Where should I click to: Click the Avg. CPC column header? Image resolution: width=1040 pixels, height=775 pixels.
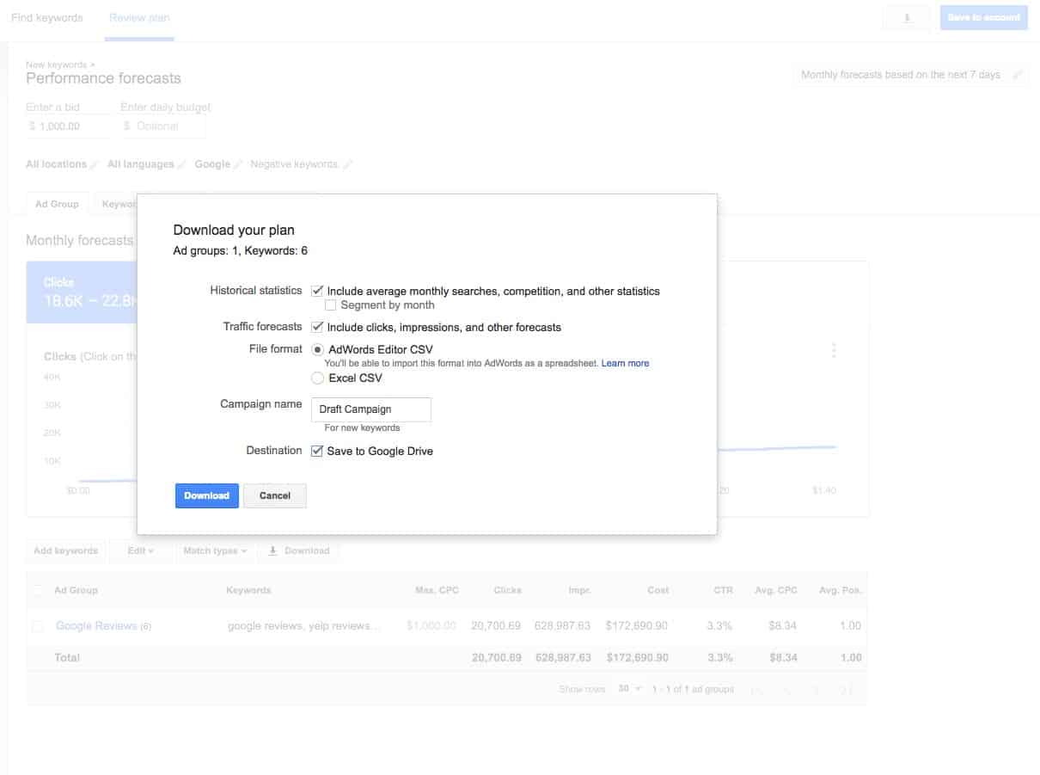pos(774,590)
